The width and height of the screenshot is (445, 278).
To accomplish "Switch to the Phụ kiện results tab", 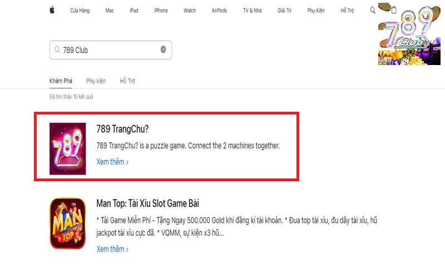I will point(96,81).
